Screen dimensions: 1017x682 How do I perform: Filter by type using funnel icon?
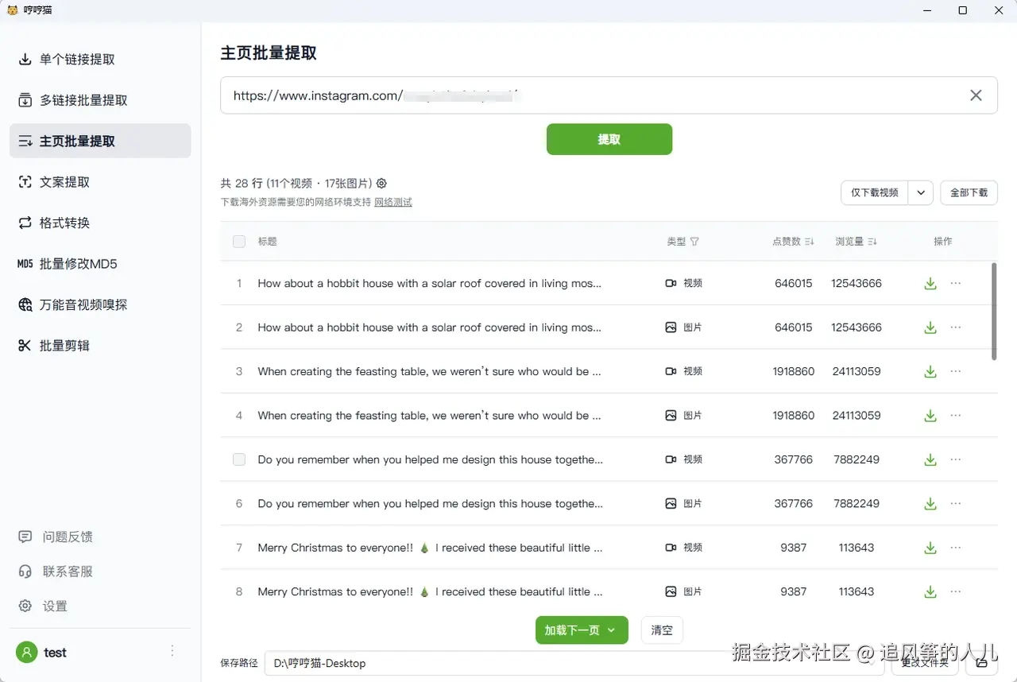tap(694, 242)
